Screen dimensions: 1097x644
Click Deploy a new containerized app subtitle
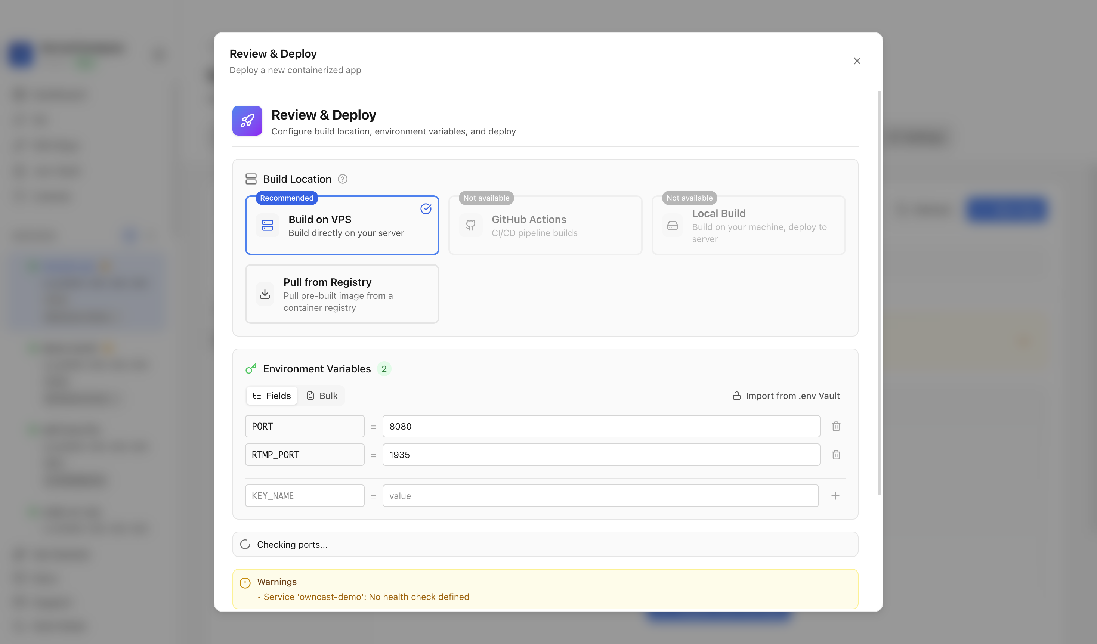295,70
